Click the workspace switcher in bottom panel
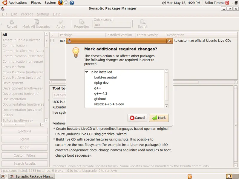 click(x=232, y=176)
